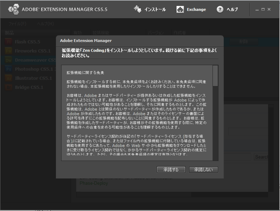Click the 削除 button

click(244, 41)
